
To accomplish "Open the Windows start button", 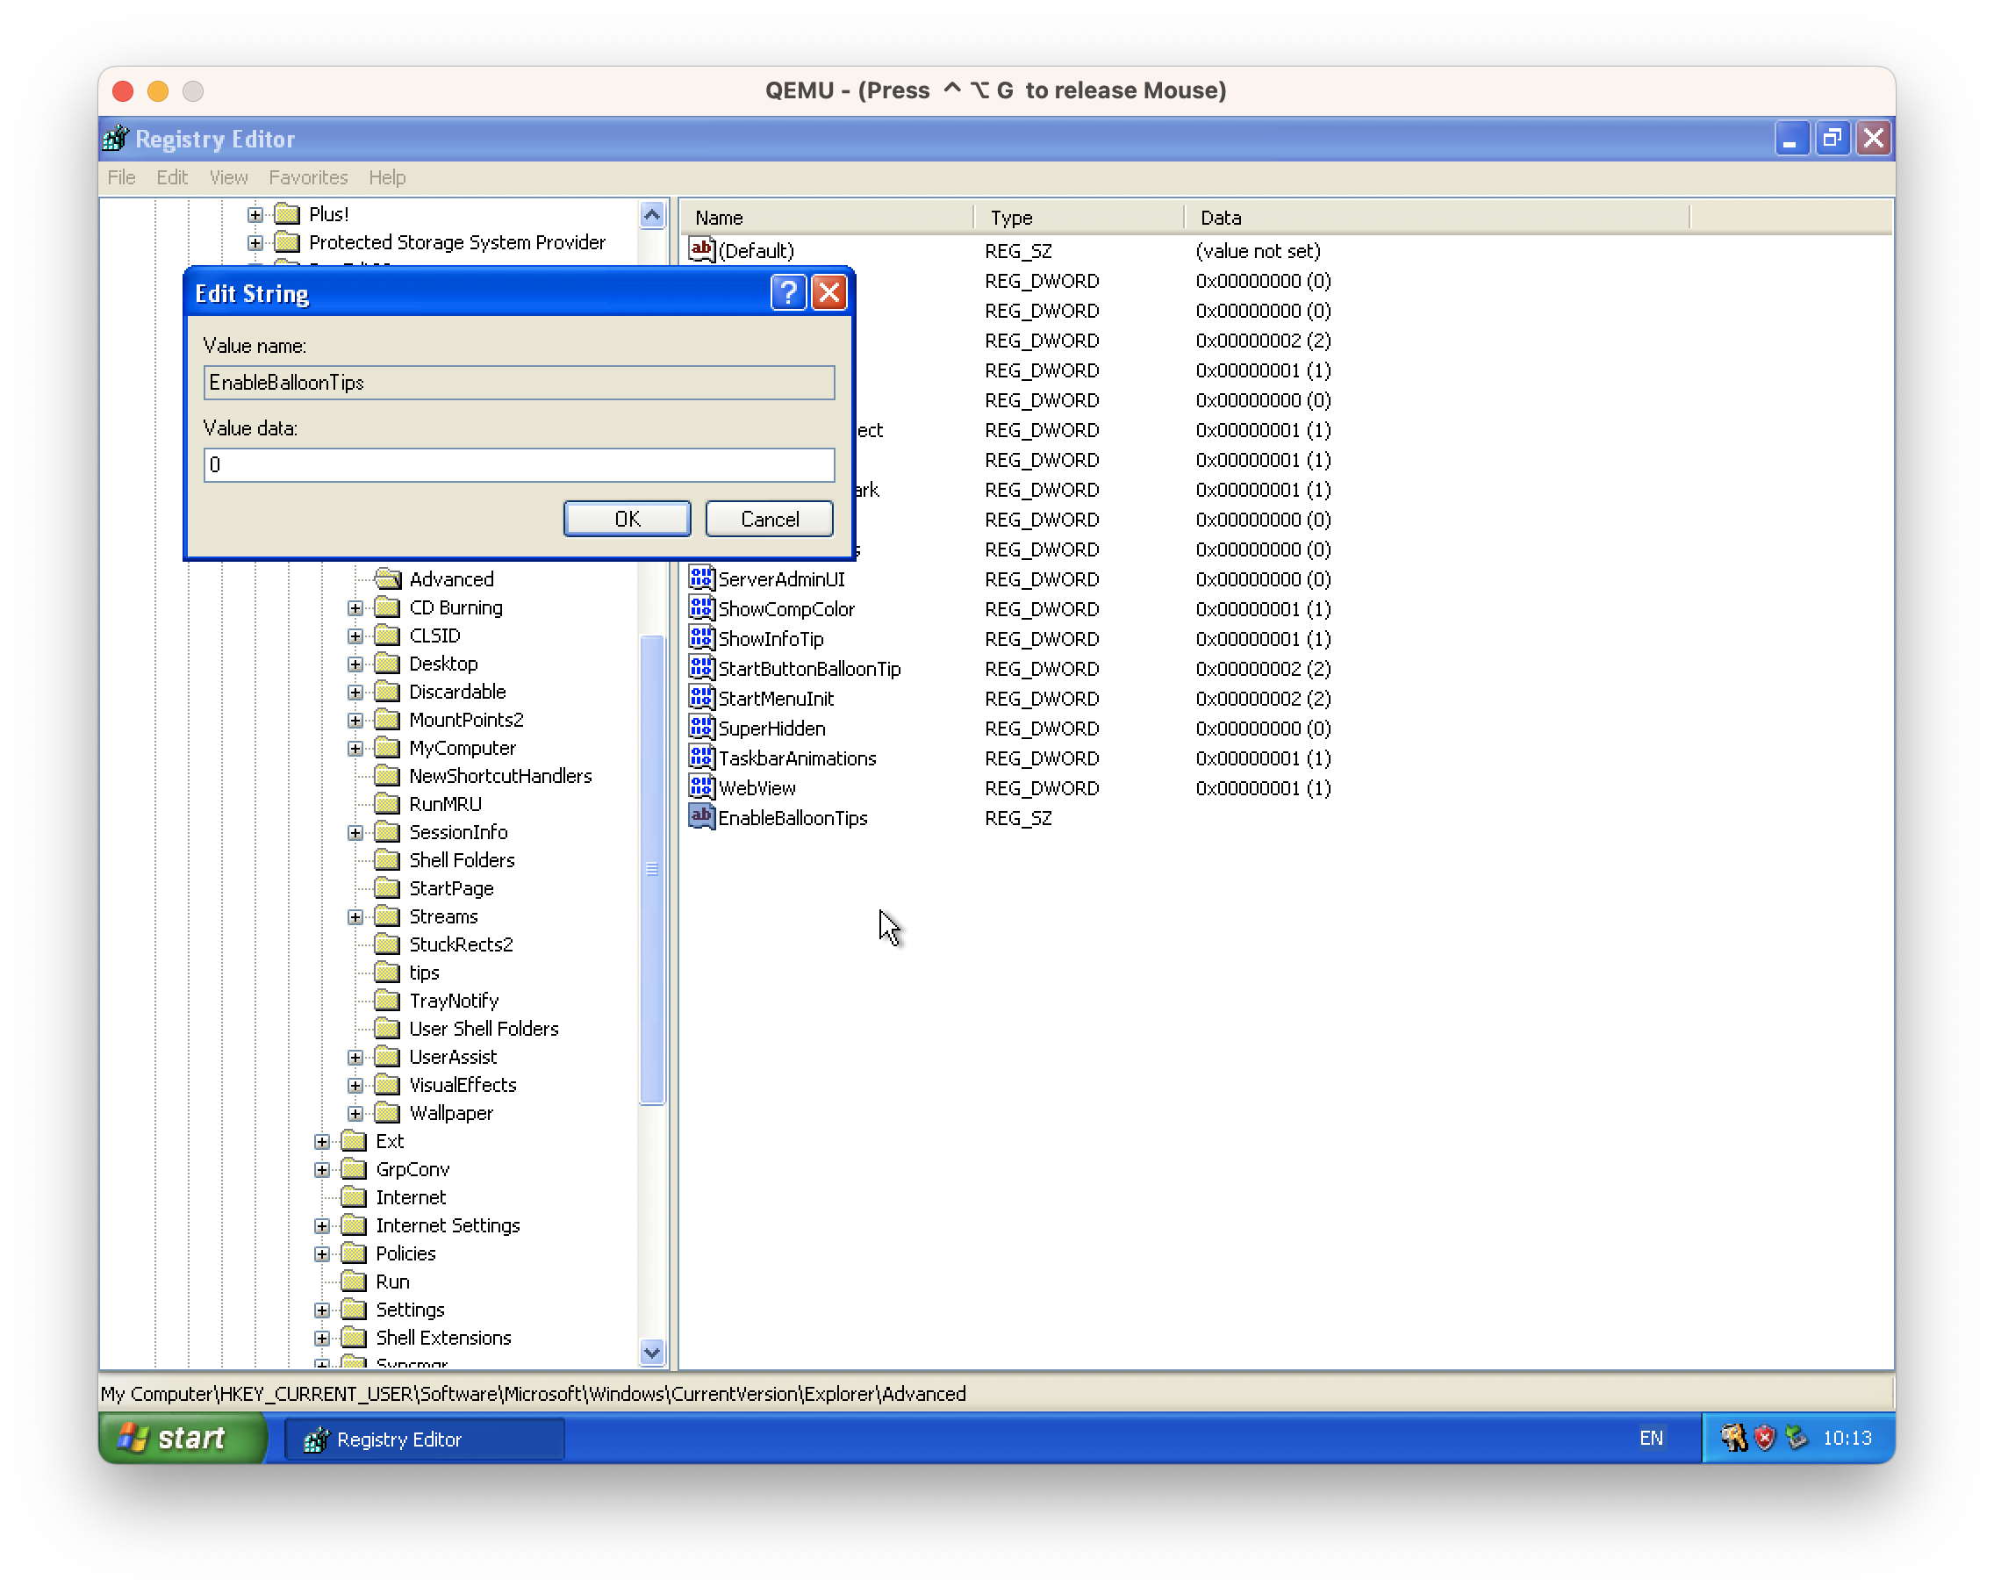I will click(x=182, y=1438).
